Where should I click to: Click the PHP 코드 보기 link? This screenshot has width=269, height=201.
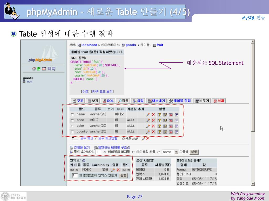[x=102, y=92]
